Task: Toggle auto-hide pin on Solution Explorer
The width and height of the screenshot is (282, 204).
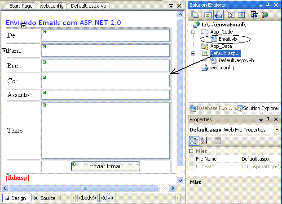Action: pos(268,5)
